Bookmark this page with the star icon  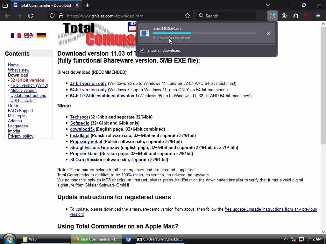pos(187,16)
